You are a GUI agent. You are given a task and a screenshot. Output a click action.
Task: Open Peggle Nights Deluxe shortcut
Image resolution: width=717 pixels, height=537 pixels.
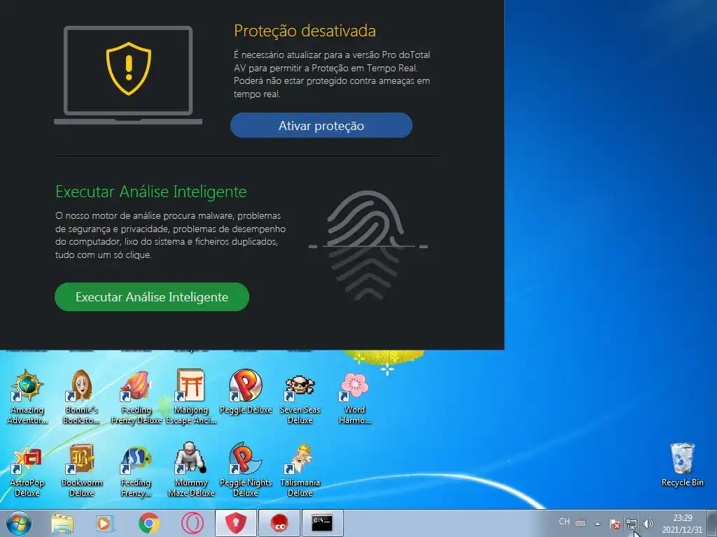[246, 471]
